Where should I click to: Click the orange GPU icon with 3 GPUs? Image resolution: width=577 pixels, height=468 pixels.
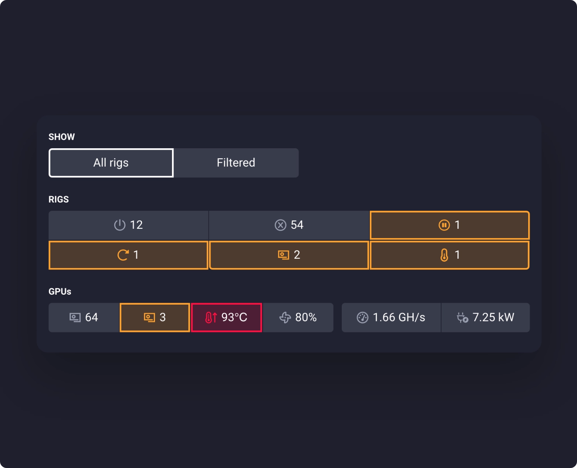click(x=149, y=318)
